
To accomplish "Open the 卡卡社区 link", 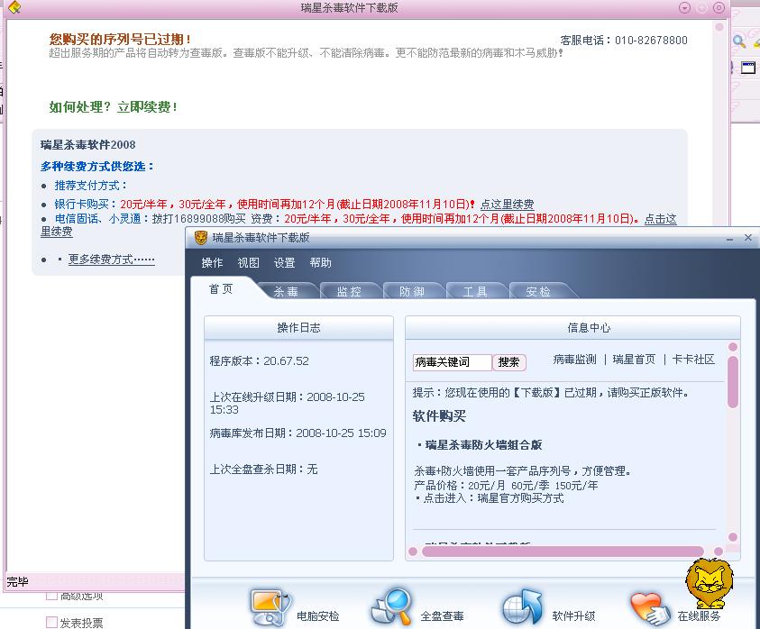I will (x=693, y=359).
